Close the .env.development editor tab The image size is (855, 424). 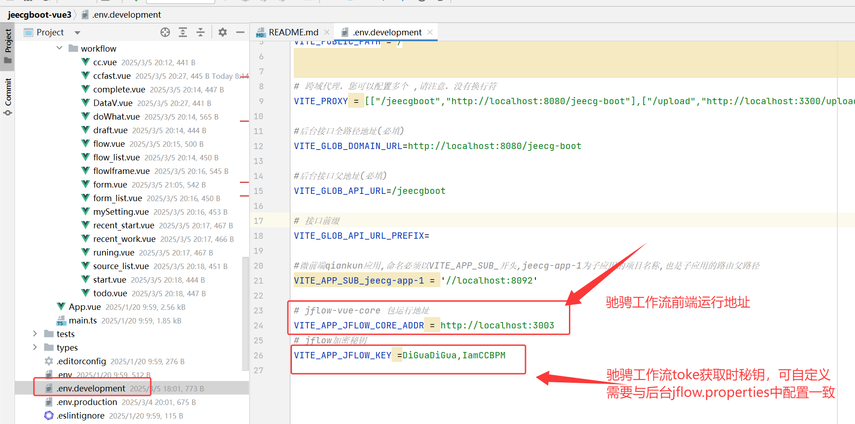(430, 32)
